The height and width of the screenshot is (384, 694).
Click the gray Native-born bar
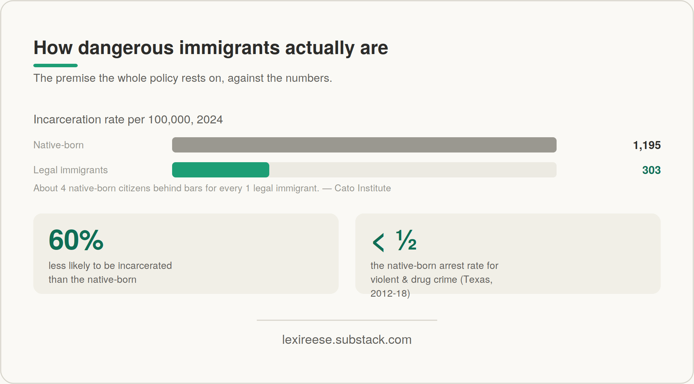[364, 145]
